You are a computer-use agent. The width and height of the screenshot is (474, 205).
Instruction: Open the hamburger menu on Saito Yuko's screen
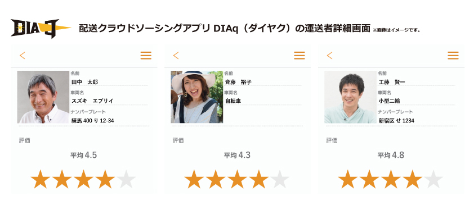pos(299,56)
